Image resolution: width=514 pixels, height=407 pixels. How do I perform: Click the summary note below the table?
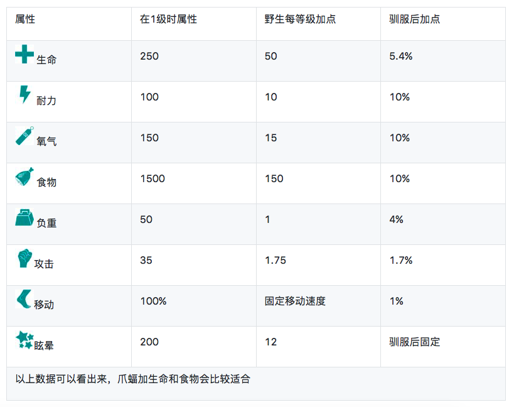point(136,379)
